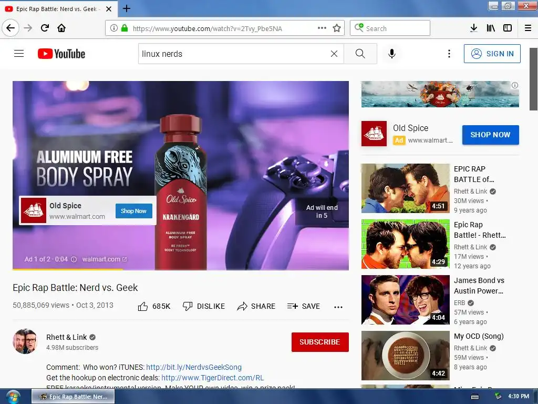538x404 pixels.
Task: Open the Firefox downloads arrow
Action: click(x=473, y=28)
